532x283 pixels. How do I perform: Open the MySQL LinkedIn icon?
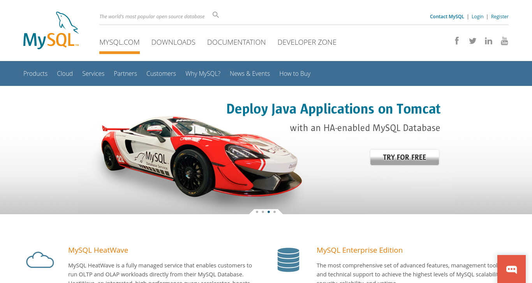(488, 41)
